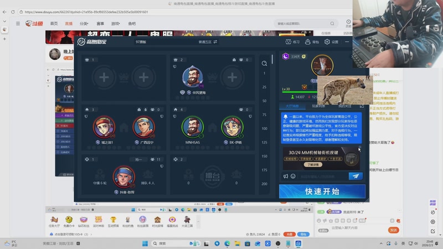This screenshot has width=443, height=249.
Task: Open 首页 in Douyu navigation
Action: (x=54, y=24)
